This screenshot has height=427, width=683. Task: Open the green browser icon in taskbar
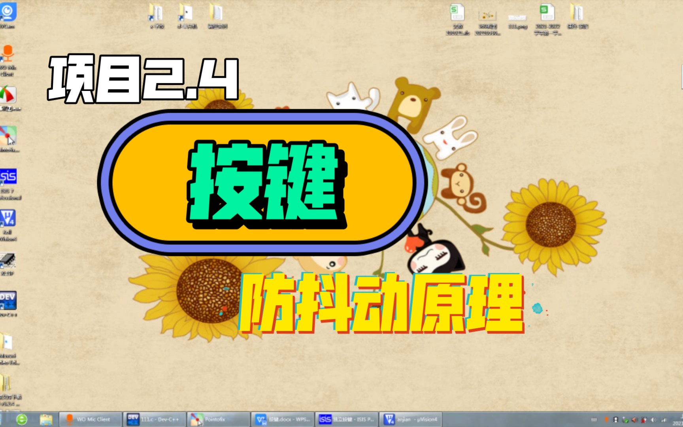click(22, 419)
